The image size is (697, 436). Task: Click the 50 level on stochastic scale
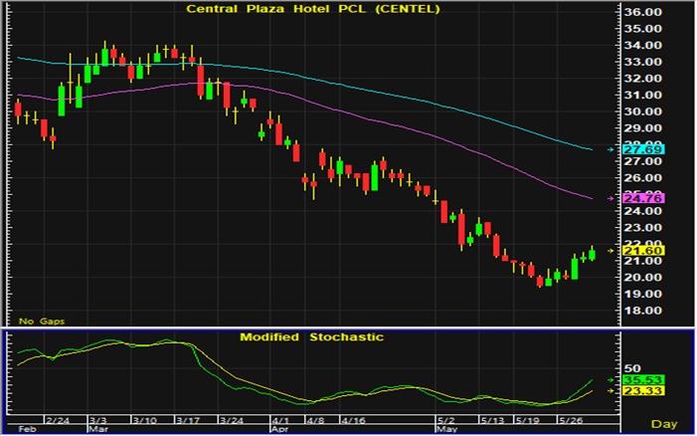(x=630, y=367)
